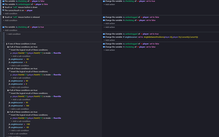This screenshot has width=219, height=137.
Task: Select condition PointX("4") is inside floortile
Action: coord(36,118)
